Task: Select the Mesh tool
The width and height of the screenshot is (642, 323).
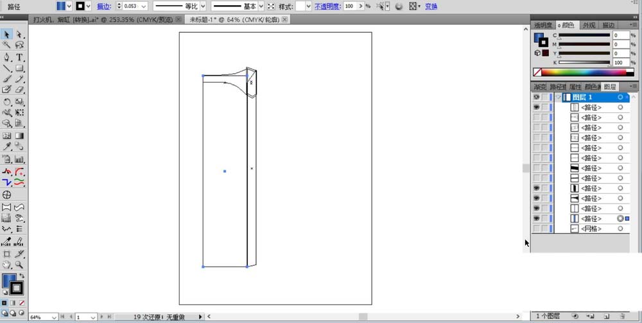Action: pyautogui.click(x=7, y=135)
